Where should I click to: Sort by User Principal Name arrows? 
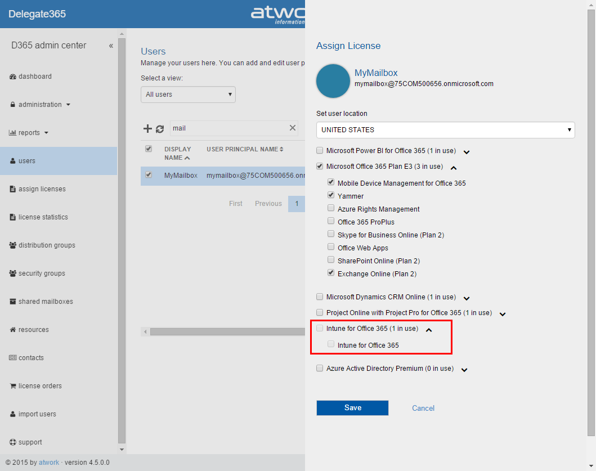coord(281,149)
